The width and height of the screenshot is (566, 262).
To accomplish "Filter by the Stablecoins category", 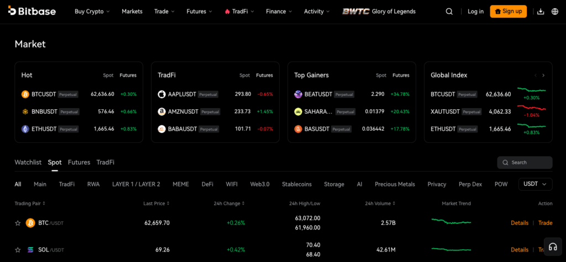I will click(x=297, y=184).
